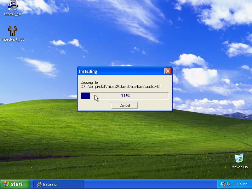The image size is (252, 189).
Task: Click the safely remove hardware tray icon
Action: [228, 184]
